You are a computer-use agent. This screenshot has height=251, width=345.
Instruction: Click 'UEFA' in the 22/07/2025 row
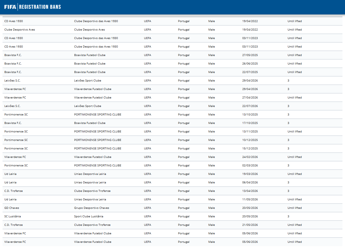click(148, 72)
